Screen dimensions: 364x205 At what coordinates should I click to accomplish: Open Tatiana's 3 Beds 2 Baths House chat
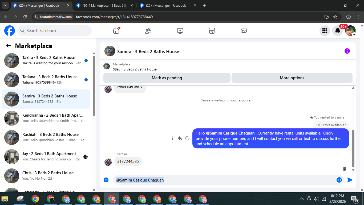point(46,80)
